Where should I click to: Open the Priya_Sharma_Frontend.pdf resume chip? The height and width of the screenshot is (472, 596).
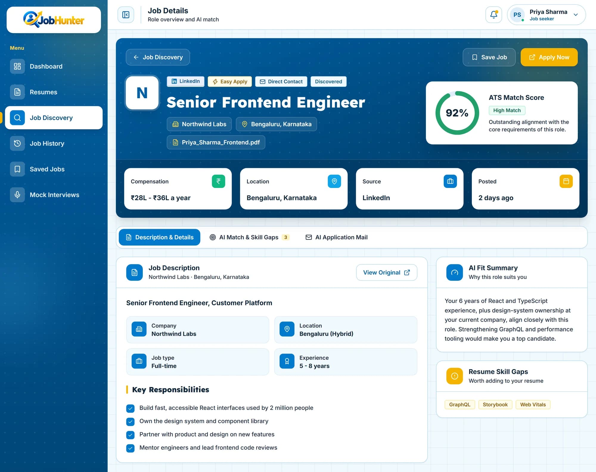[216, 142]
